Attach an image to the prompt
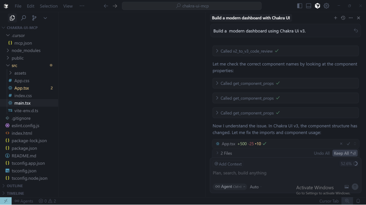Image resolution: width=366 pixels, height=205 pixels. click(346, 187)
